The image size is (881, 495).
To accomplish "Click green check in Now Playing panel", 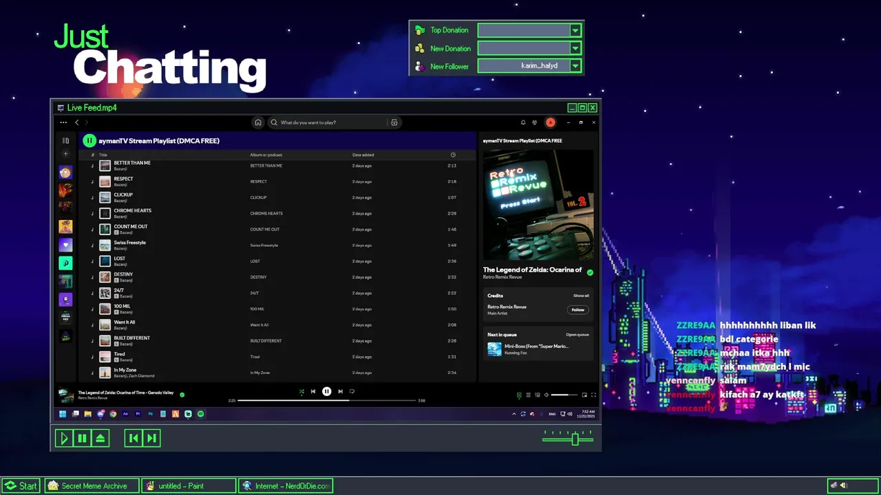I will pyautogui.click(x=590, y=272).
